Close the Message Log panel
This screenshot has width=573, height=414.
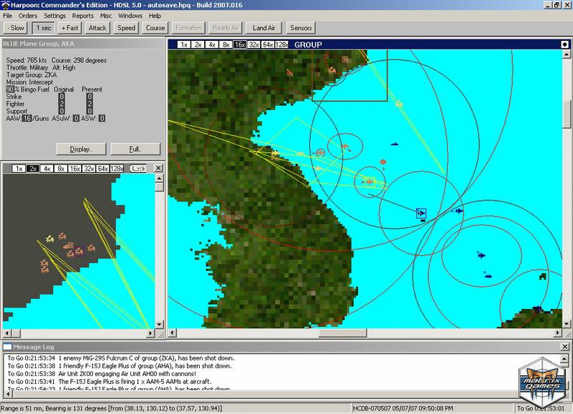point(565,347)
